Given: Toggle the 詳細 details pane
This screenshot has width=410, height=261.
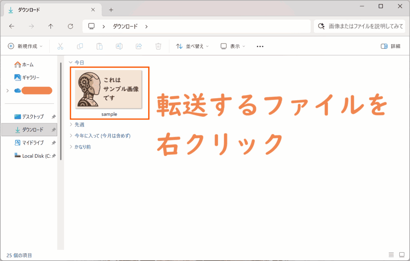Looking at the screenshot, I should [390, 46].
